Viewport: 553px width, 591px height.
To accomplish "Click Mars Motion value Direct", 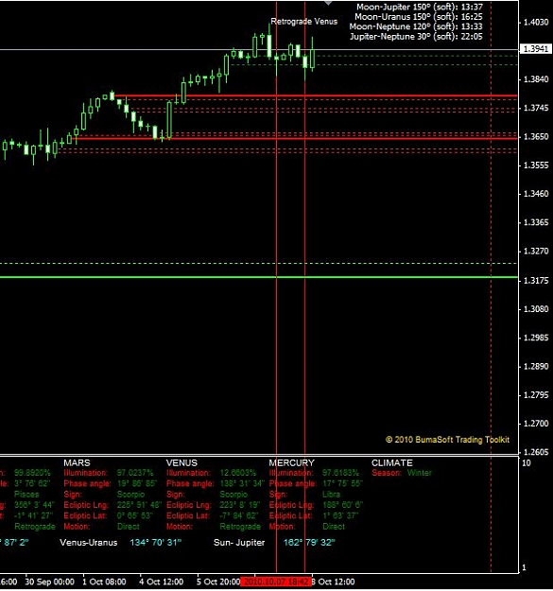I will tap(128, 526).
